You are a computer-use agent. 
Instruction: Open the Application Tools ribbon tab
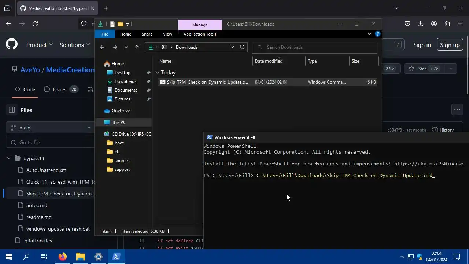point(200,34)
